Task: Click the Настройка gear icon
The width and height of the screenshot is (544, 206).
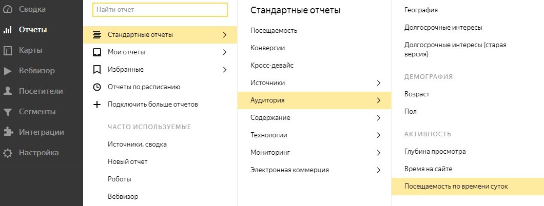Action: (x=7, y=153)
